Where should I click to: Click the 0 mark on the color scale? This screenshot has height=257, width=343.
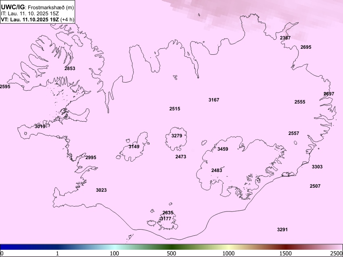[2, 253]
